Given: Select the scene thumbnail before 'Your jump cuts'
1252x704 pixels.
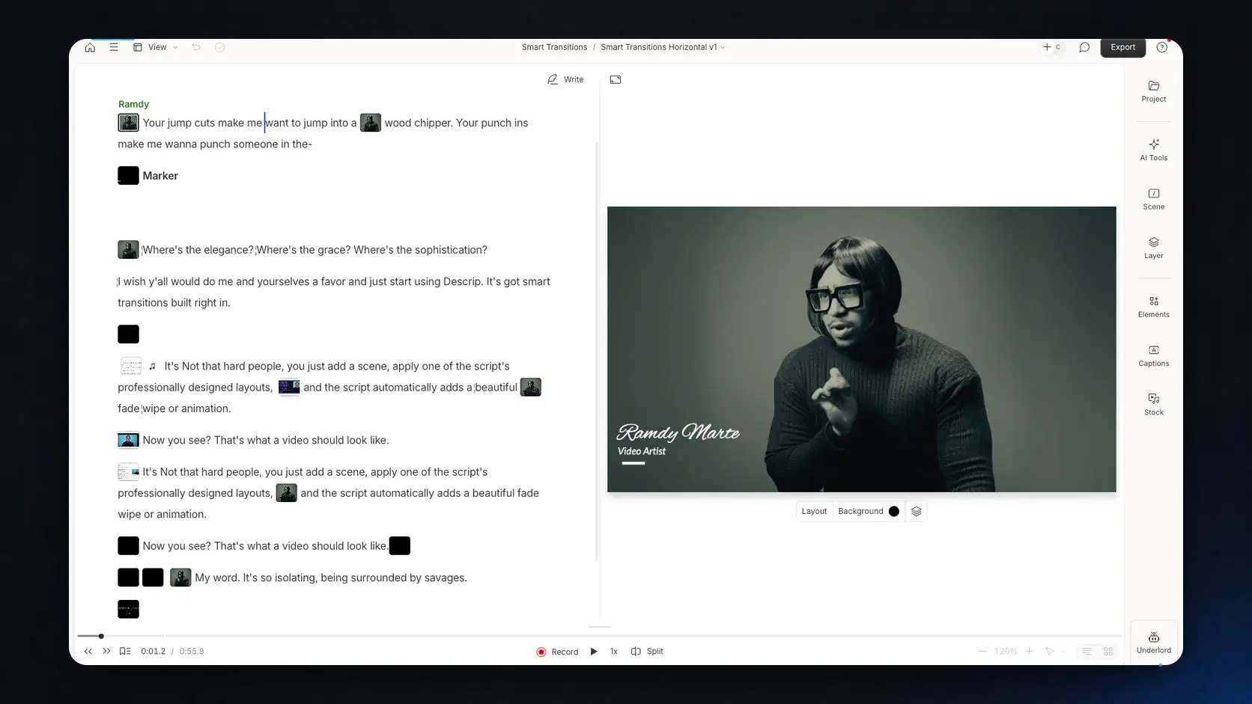Looking at the screenshot, I should pyautogui.click(x=128, y=122).
